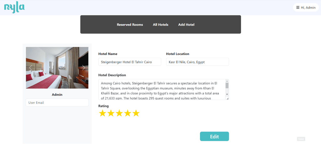Viewport: 321px width, 153px height.
Task: Switch to the Add Hotel tab
Action: (x=186, y=24)
